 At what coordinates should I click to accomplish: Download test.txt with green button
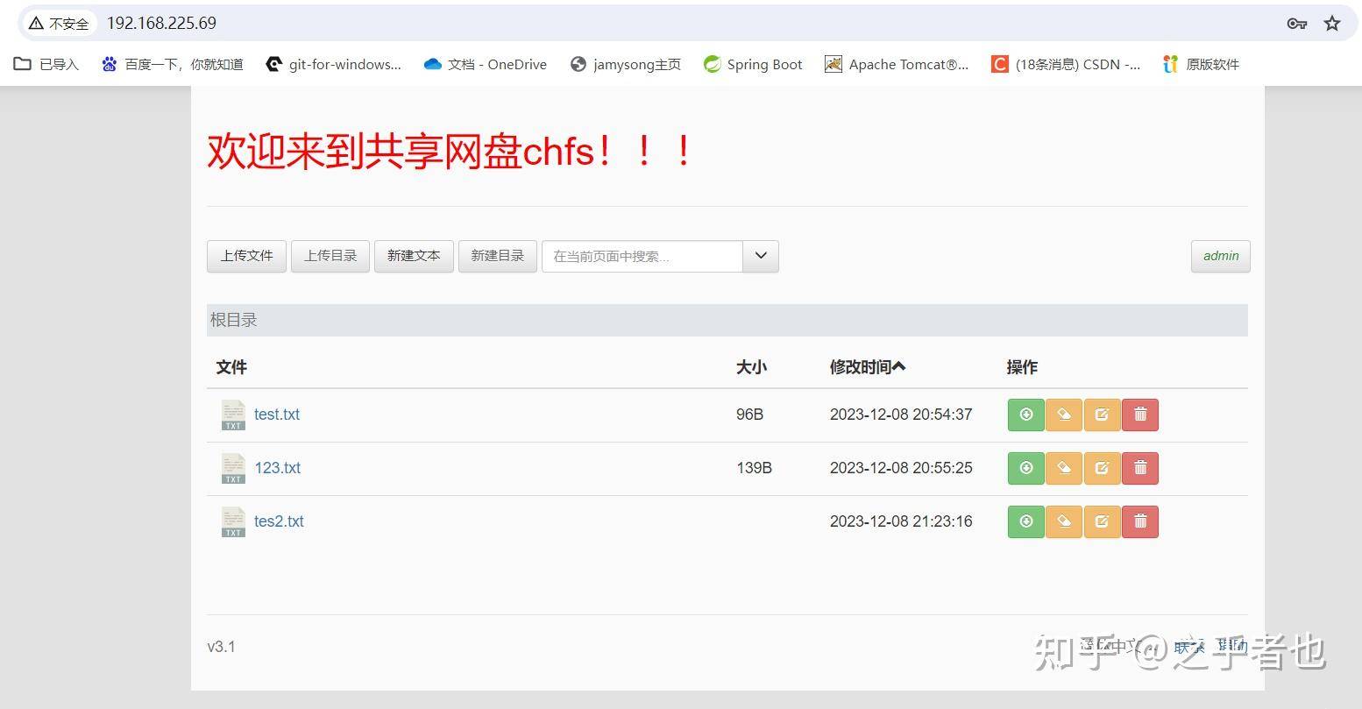(x=1026, y=415)
